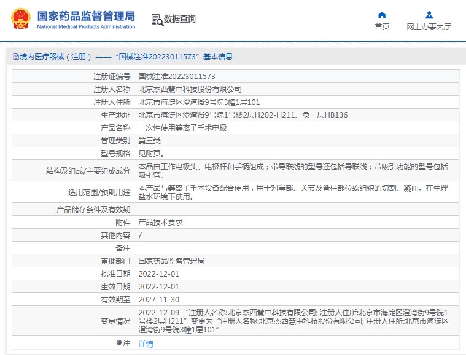This screenshot has width=466, height=355.
Task: Select production address ending 负一层HB136
Action: tap(243, 115)
